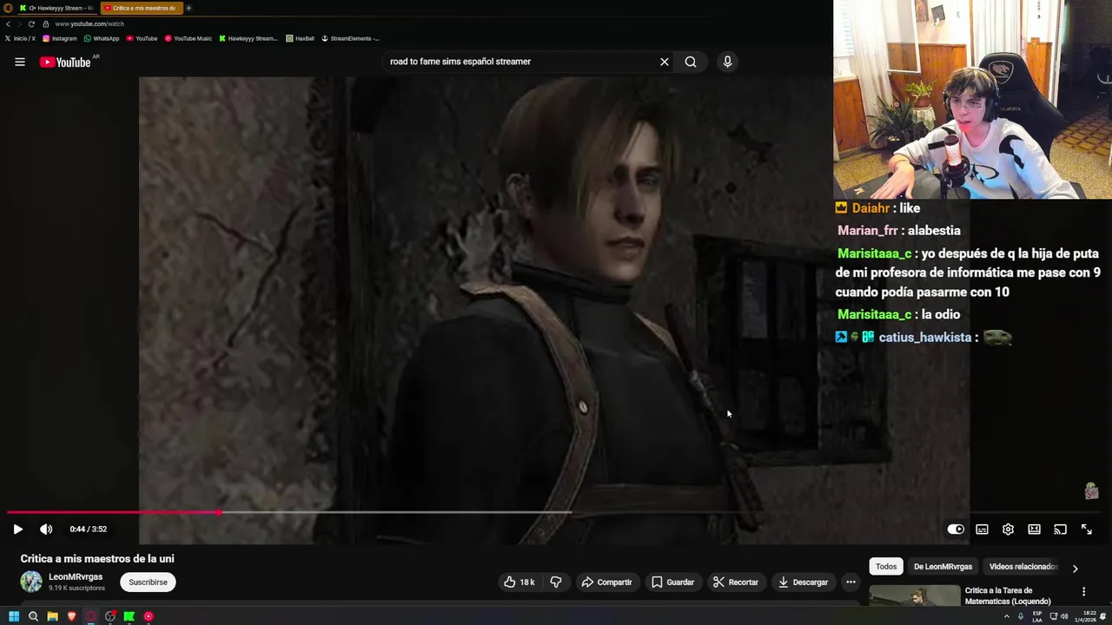Open the Instagram bookmark
Image resolution: width=1112 pixels, height=625 pixels.
pyautogui.click(x=60, y=38)
